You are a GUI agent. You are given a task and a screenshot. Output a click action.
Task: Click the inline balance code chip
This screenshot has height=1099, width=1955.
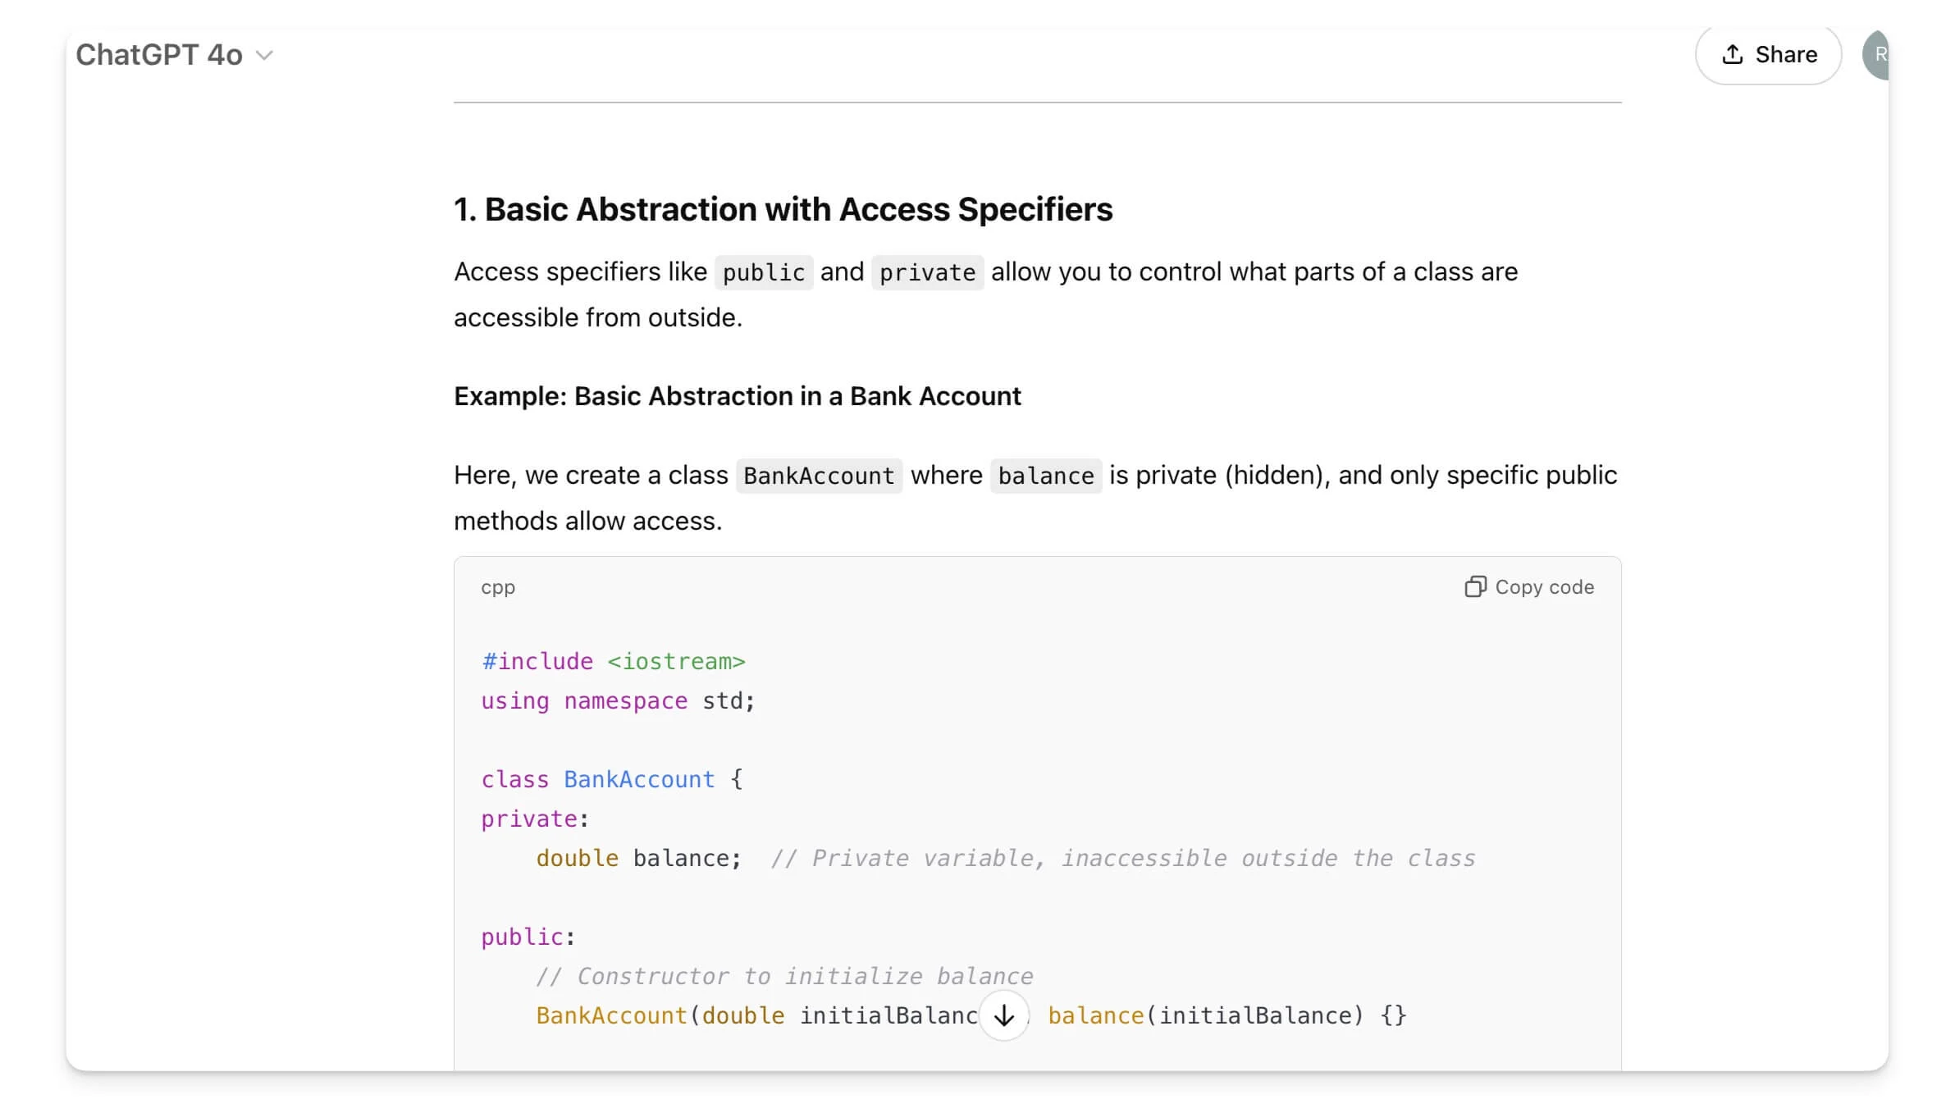(x=1045, y=476)
